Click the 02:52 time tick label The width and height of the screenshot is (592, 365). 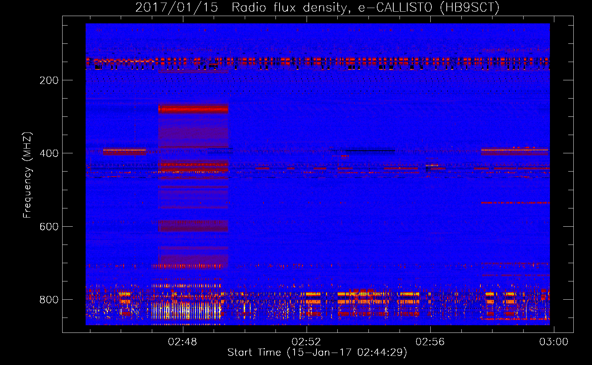[306, 342]
